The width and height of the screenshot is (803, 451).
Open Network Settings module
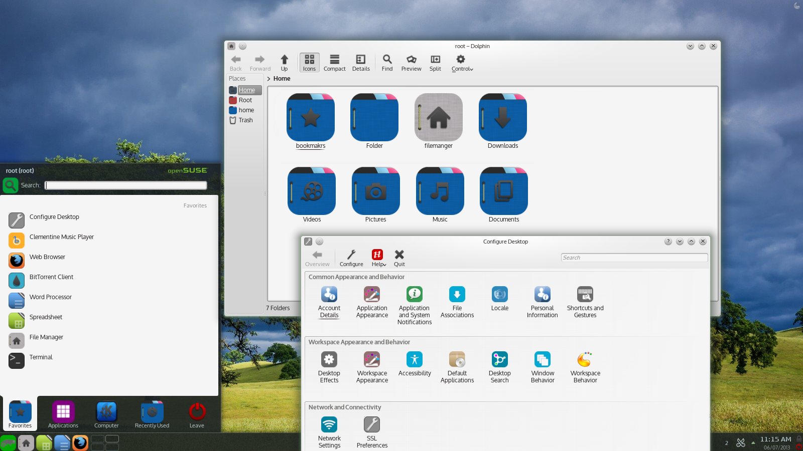click(x=329, y=432)
